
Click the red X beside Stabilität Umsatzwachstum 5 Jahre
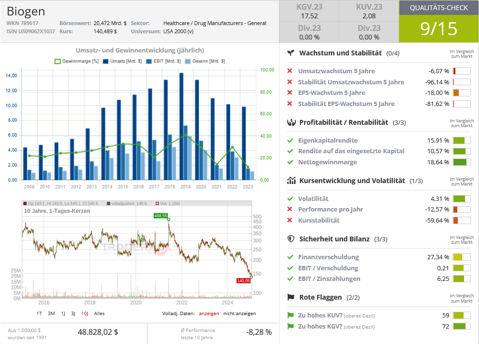click(x=290, y=82)
